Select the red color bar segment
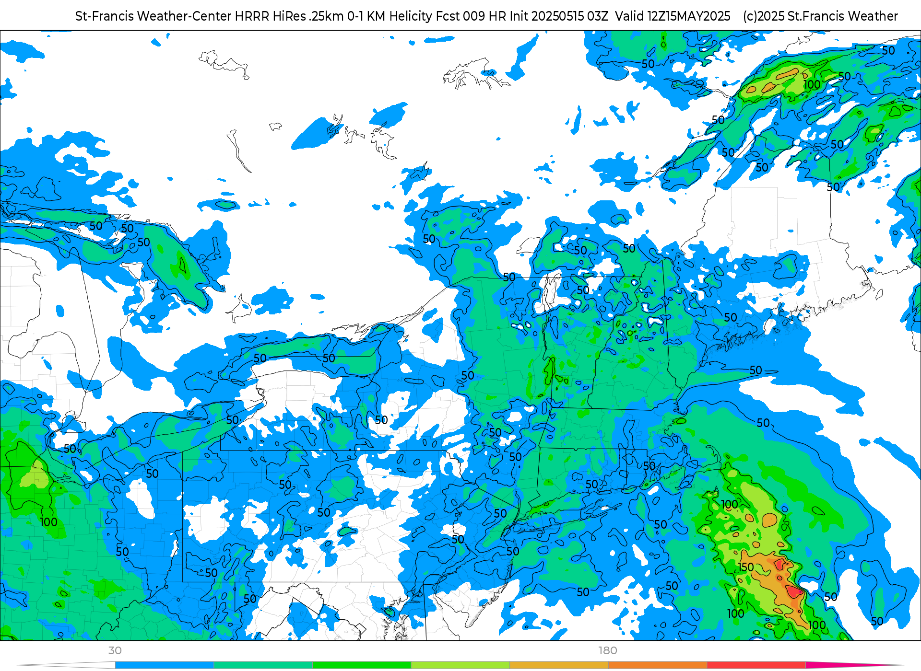921x671 pixels. pos(756,665)
